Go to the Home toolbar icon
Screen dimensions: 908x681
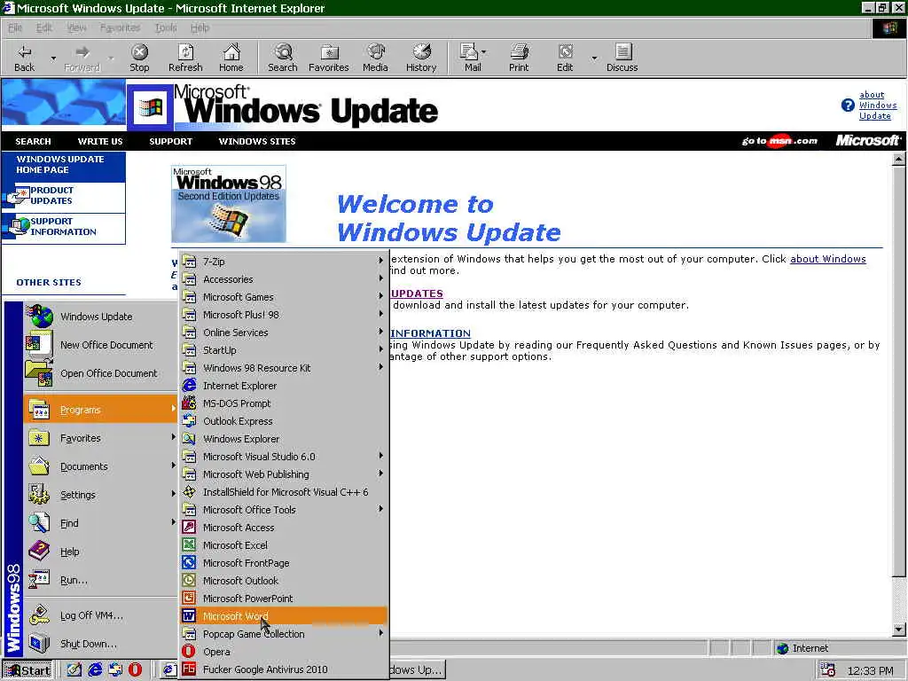pyautogui.click(x=231, y=58)
